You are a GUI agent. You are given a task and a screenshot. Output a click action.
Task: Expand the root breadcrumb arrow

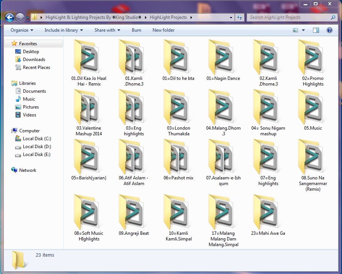(x=41, y=17)
